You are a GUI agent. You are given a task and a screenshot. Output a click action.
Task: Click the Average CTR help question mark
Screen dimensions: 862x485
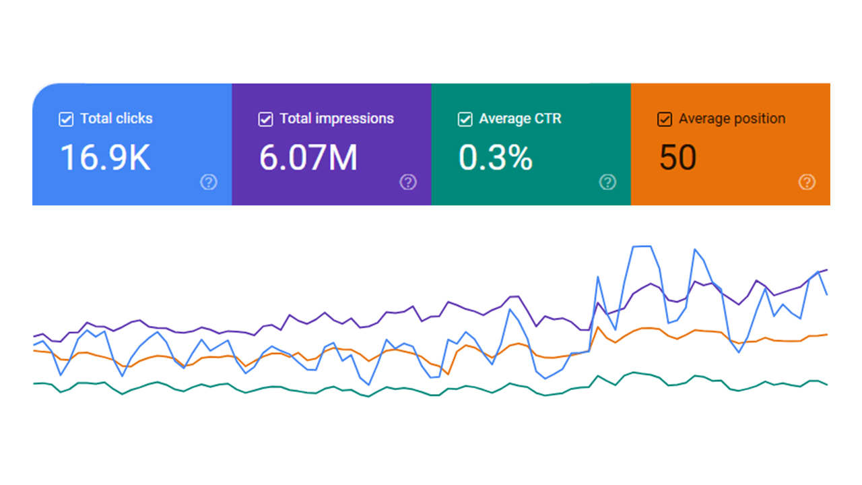point(607,182)
